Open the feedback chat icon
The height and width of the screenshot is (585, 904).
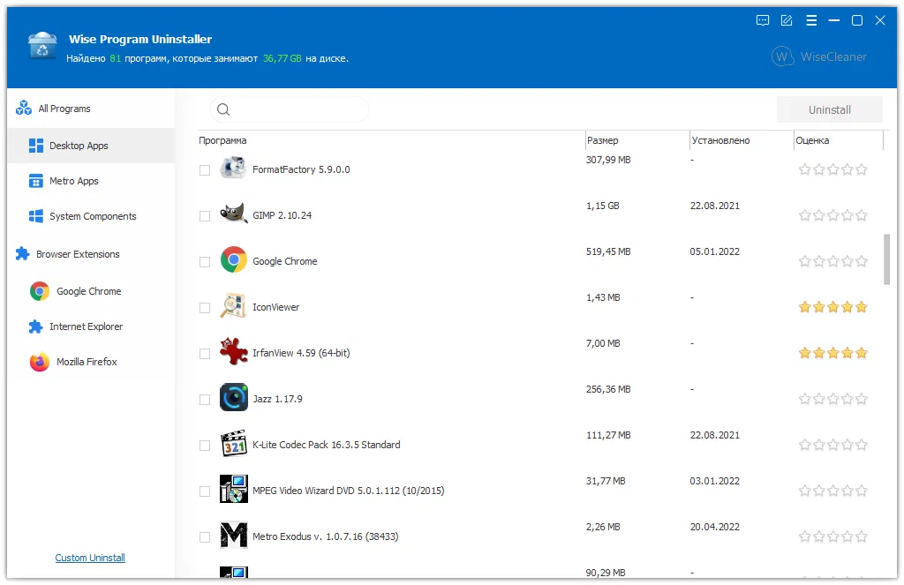763,20
